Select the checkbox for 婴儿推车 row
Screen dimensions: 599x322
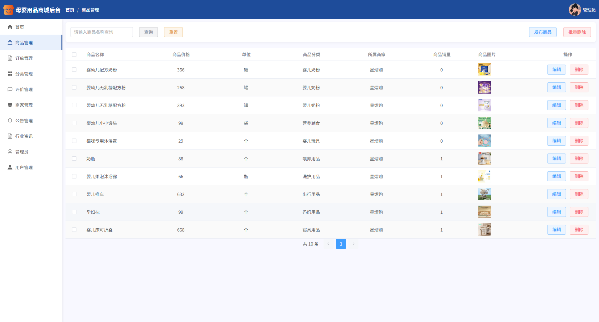coord(74,194)
